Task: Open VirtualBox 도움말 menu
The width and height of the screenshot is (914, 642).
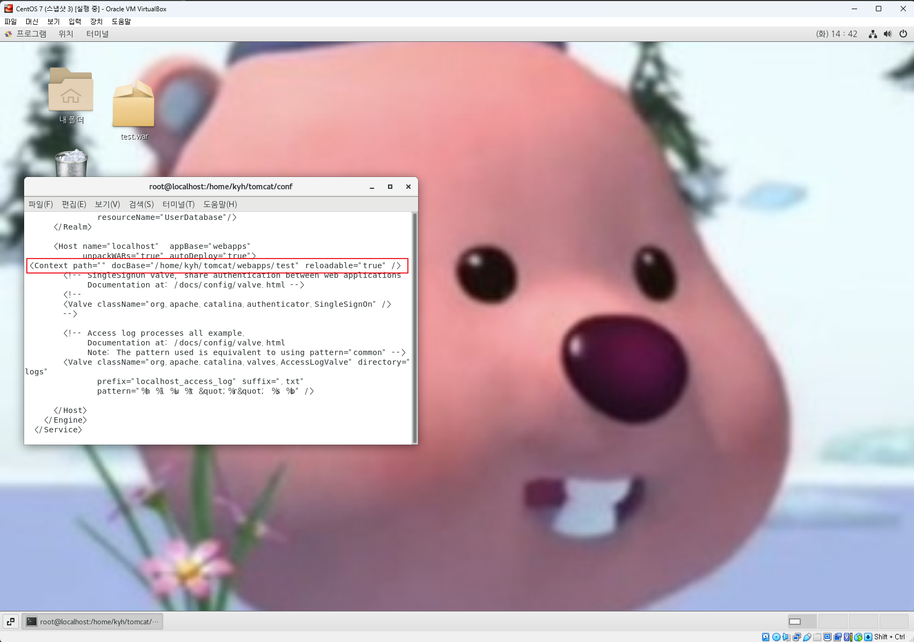Action: point(121,21)
